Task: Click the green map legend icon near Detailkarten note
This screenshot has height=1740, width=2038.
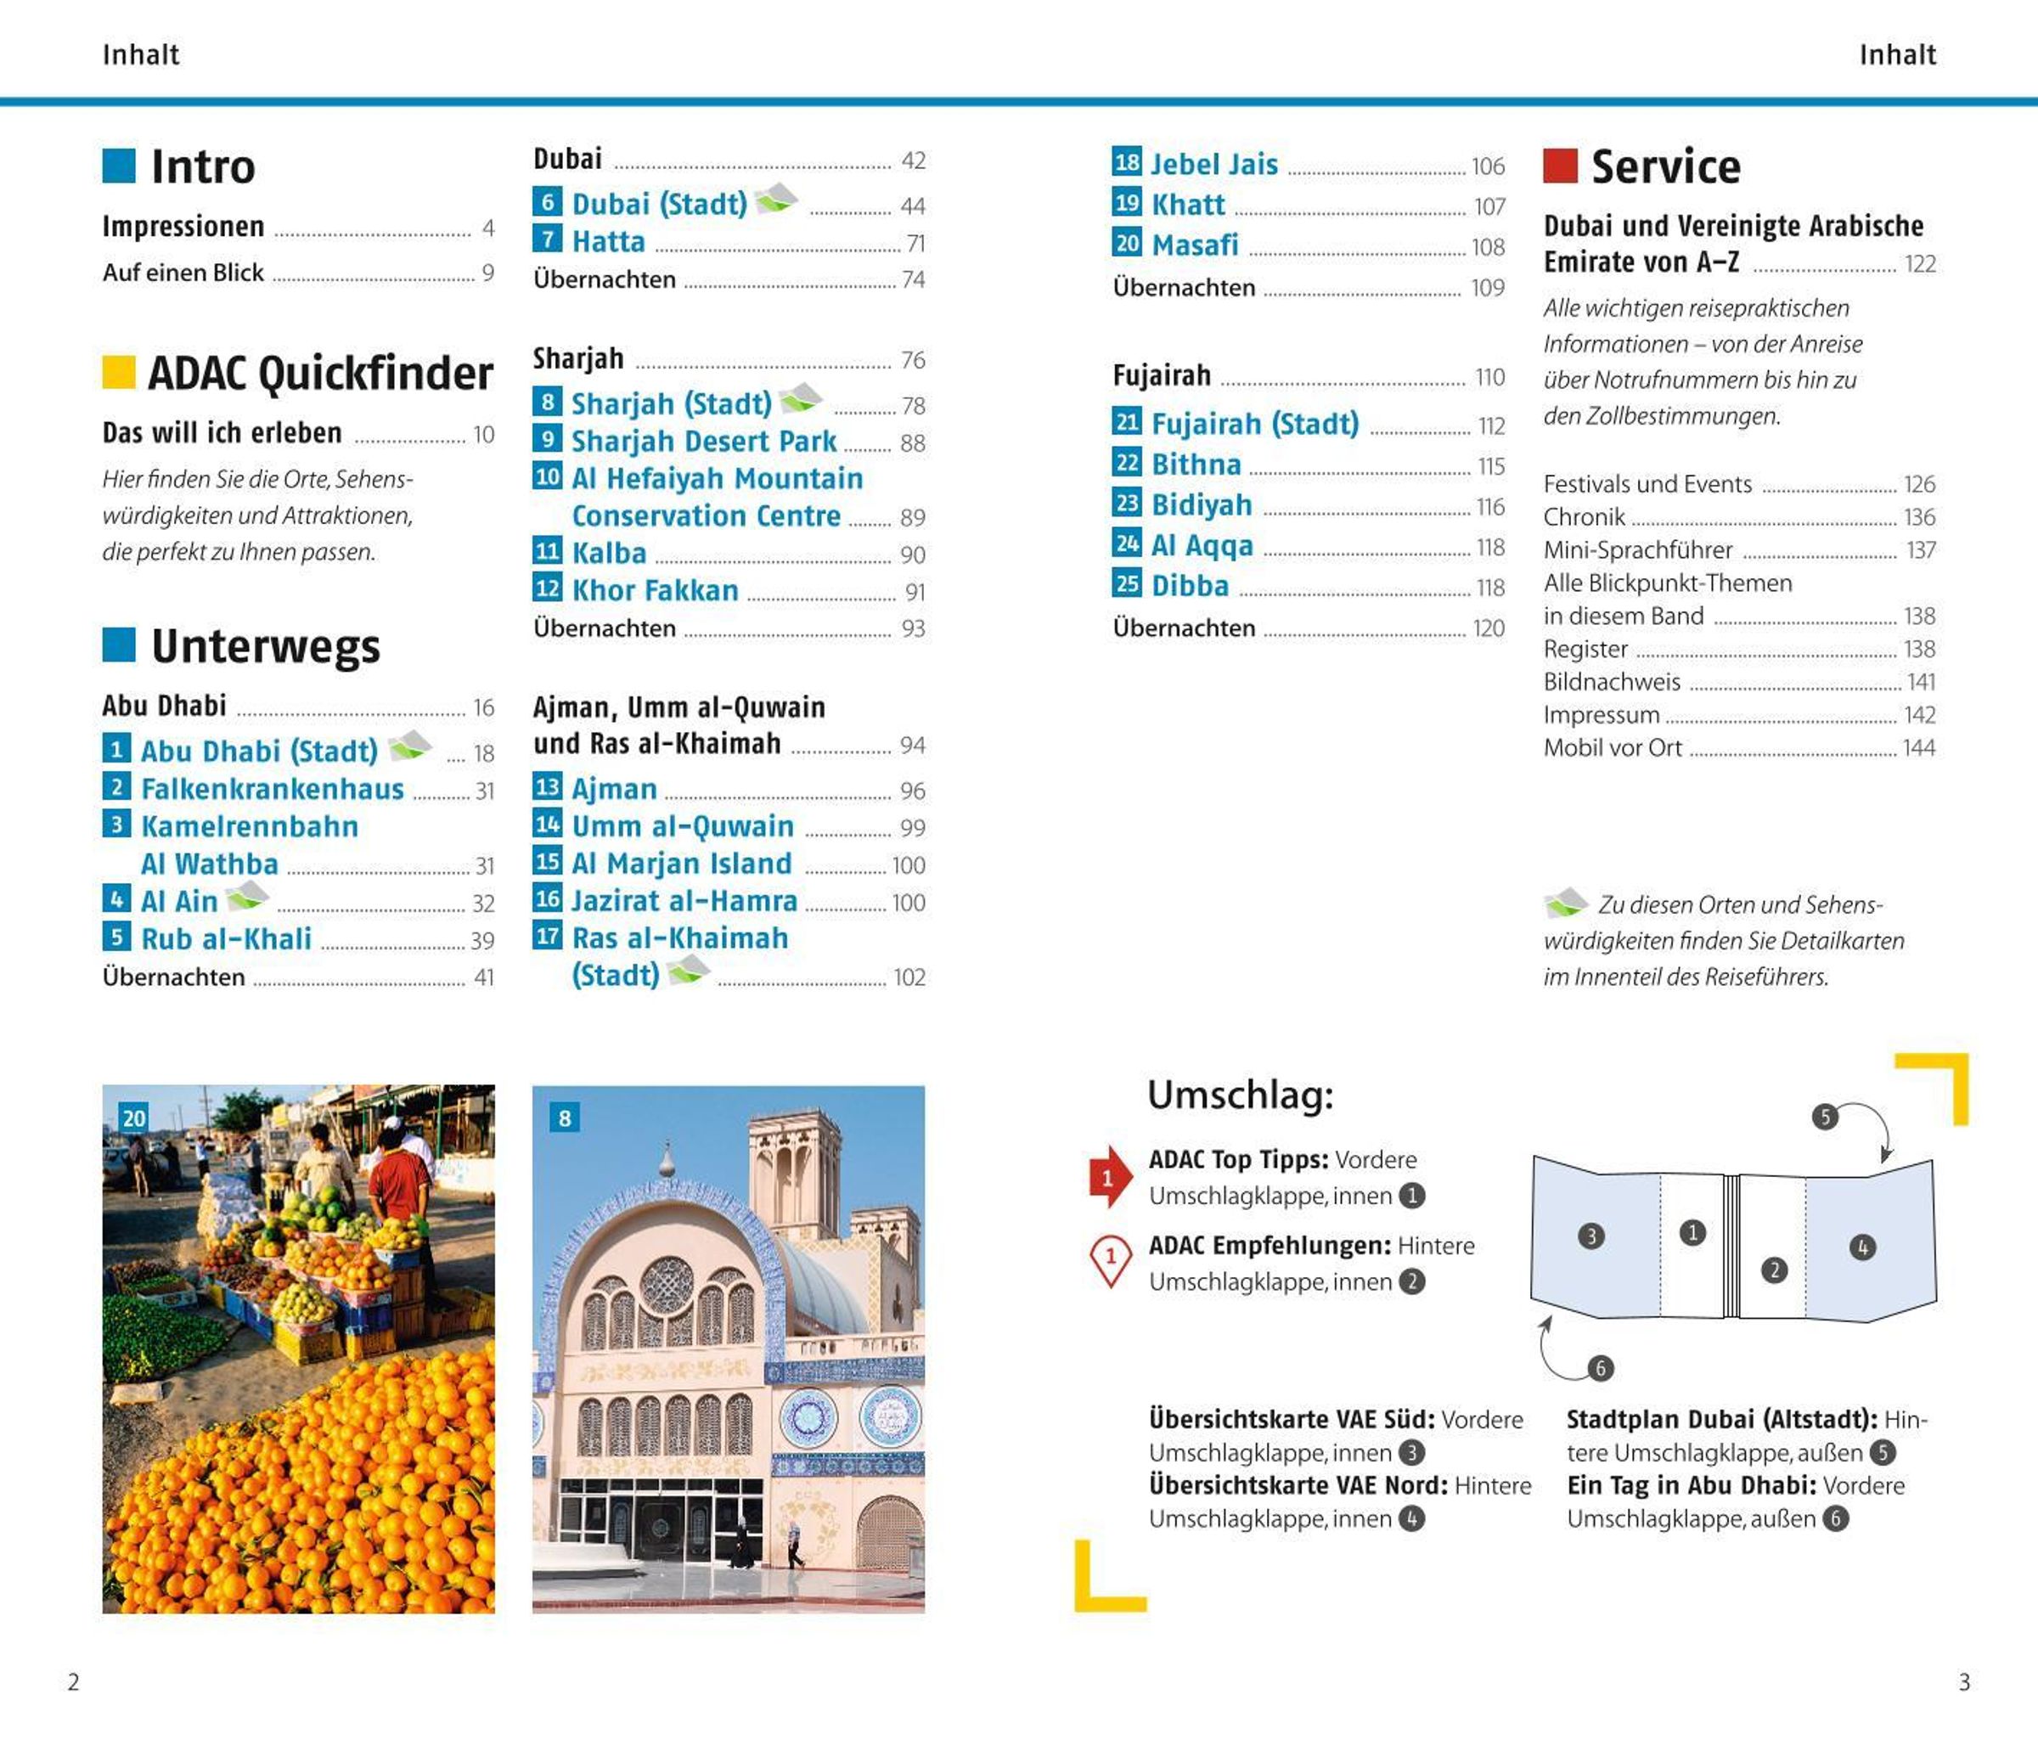Action: (x=1565, y=903)
